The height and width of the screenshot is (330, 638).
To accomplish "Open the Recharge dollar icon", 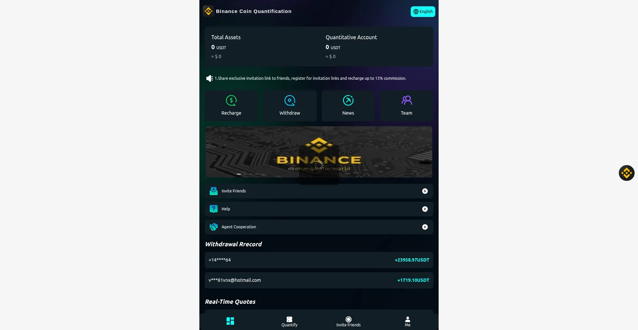I will coord(231,100).
